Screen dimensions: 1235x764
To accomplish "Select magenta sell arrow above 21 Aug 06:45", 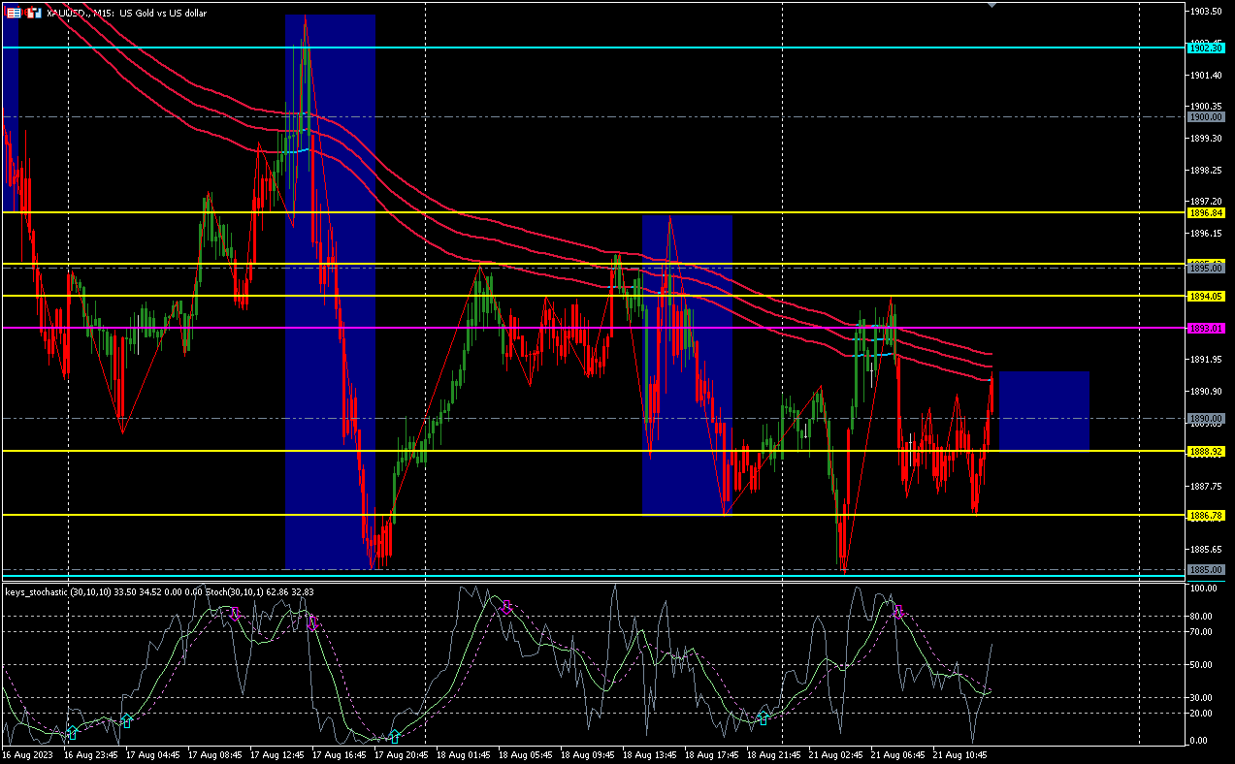I will click(897, 611).
